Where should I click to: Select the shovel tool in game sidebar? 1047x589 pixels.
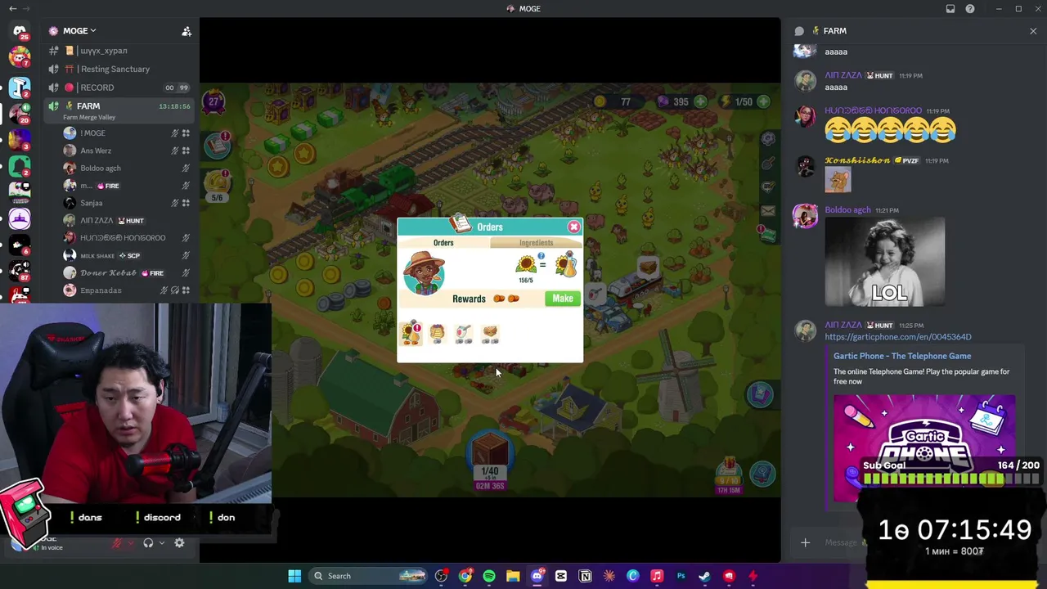click(767, 164)
